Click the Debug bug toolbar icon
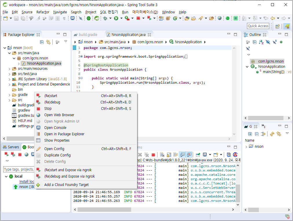 tap(105, 18)
